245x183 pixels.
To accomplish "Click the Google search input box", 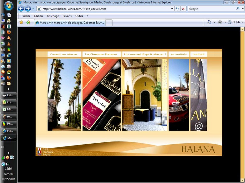I will [x=211, y=9].
